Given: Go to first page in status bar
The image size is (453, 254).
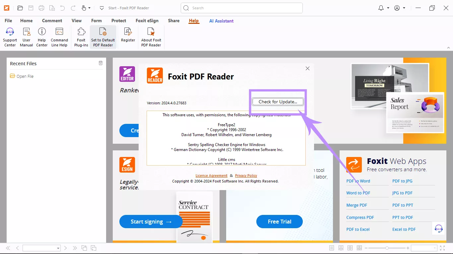Looking at the screenshot, I should (8, 248).
